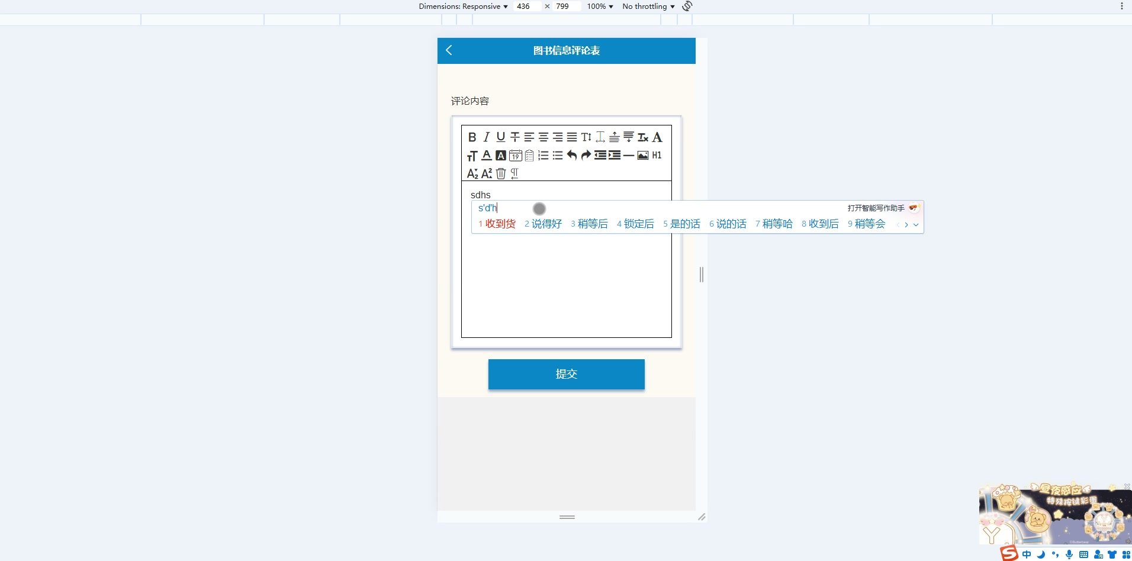The height and width of the screenshot is (561, 1132).
Task: Center align the text
Action: (x=543, y=137)
